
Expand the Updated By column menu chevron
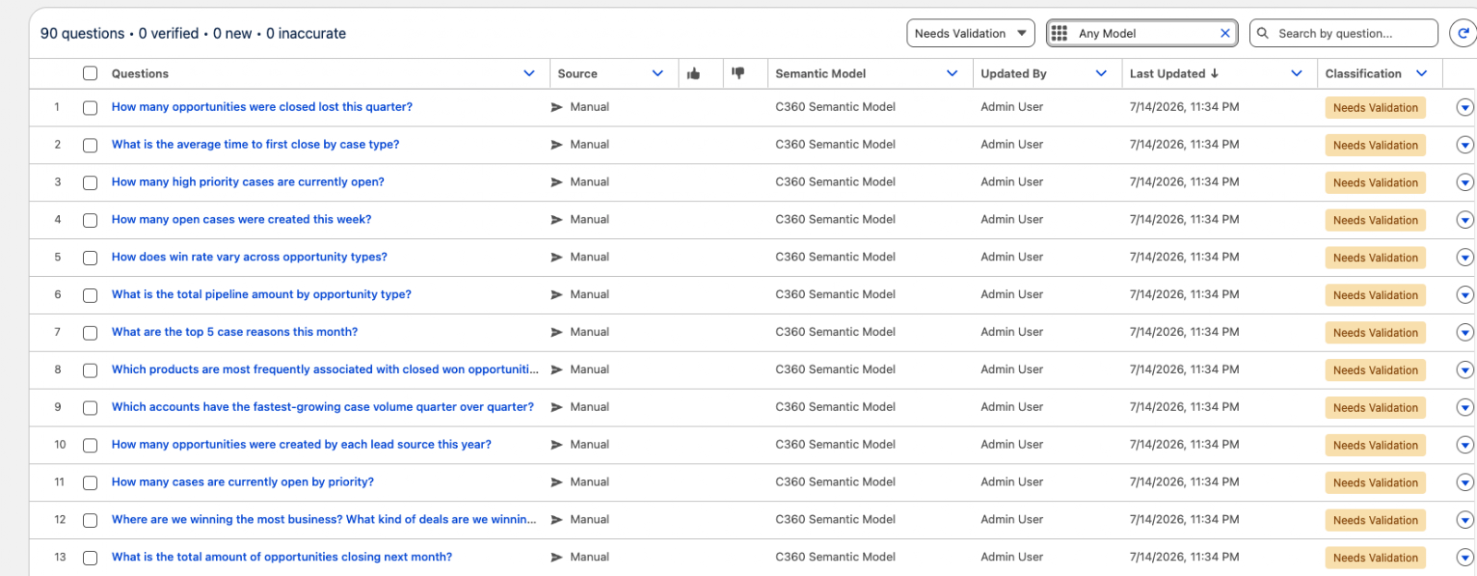tap(1101, 73)
